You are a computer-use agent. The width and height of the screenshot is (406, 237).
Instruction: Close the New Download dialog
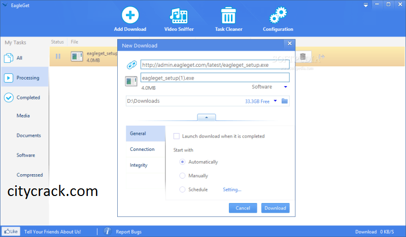click(x=289, y=44)
